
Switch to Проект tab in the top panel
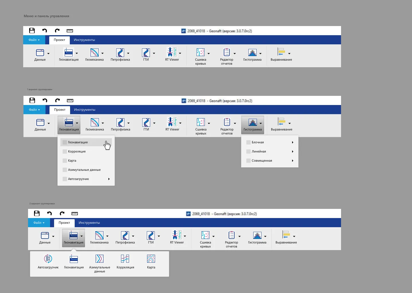(60, 40)
